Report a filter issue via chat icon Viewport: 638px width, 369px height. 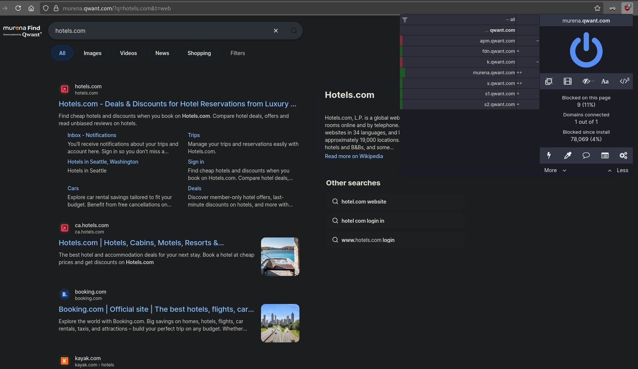(586, 156)
